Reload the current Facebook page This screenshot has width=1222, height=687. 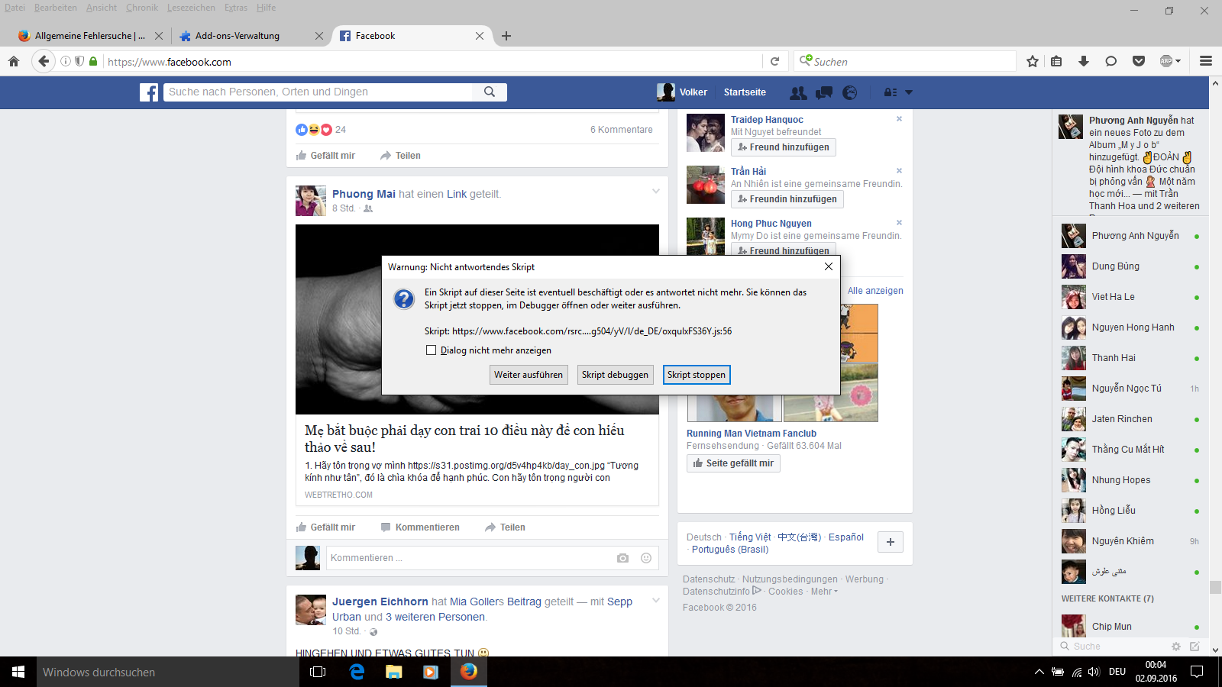point(774,62)
